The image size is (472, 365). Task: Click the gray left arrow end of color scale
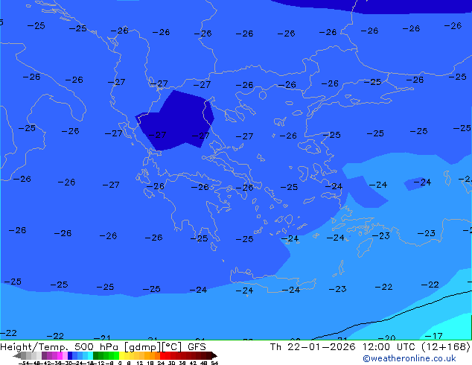(x=17, y=355)
